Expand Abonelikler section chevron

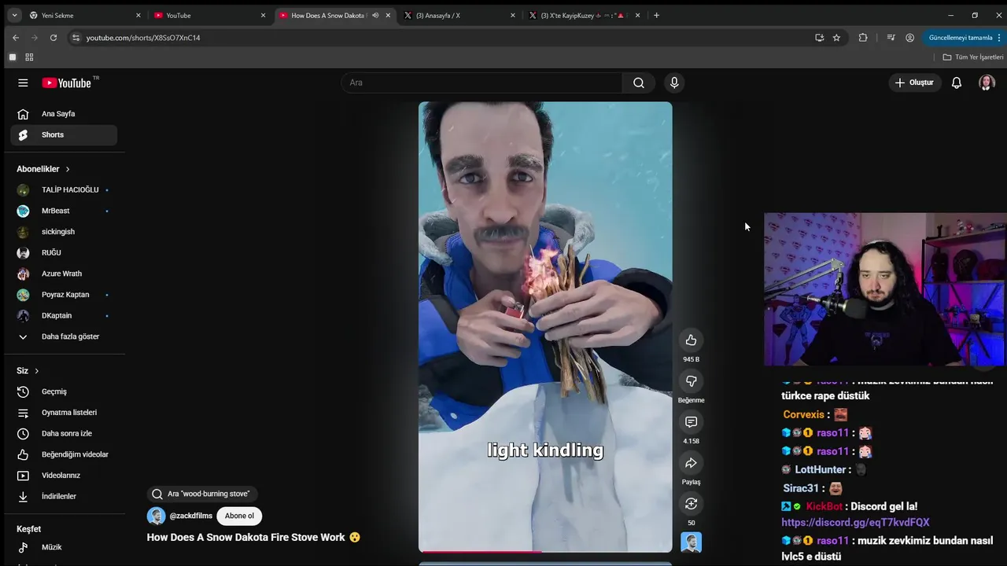tap(68, 169)
